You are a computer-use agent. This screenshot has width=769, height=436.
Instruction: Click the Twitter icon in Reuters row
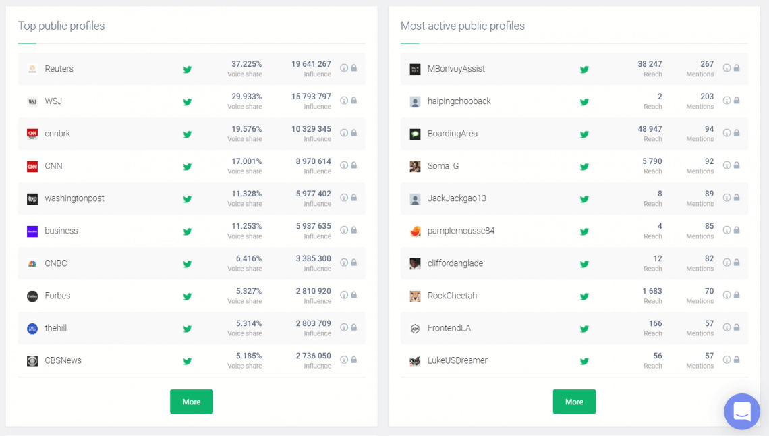pyautogui.click(x=188, y=69)
